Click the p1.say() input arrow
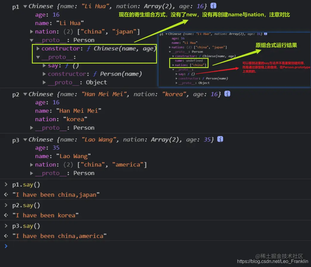311x267 pixels. [6, 184]
